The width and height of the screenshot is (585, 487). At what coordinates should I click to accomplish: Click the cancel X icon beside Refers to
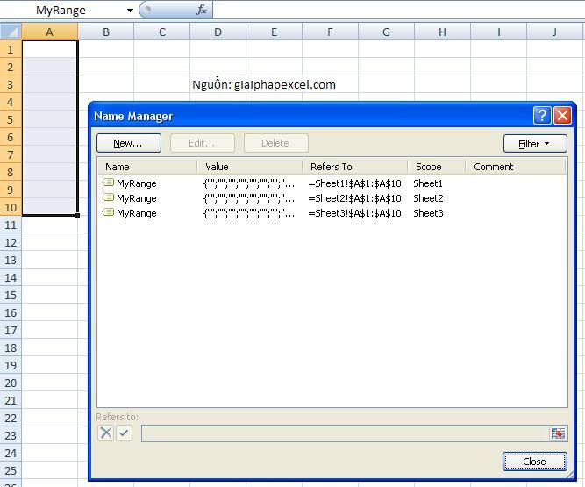105,433
